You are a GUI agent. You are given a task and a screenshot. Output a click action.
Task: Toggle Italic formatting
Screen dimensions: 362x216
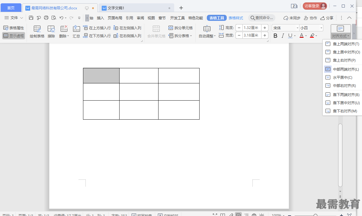point(283,36)
